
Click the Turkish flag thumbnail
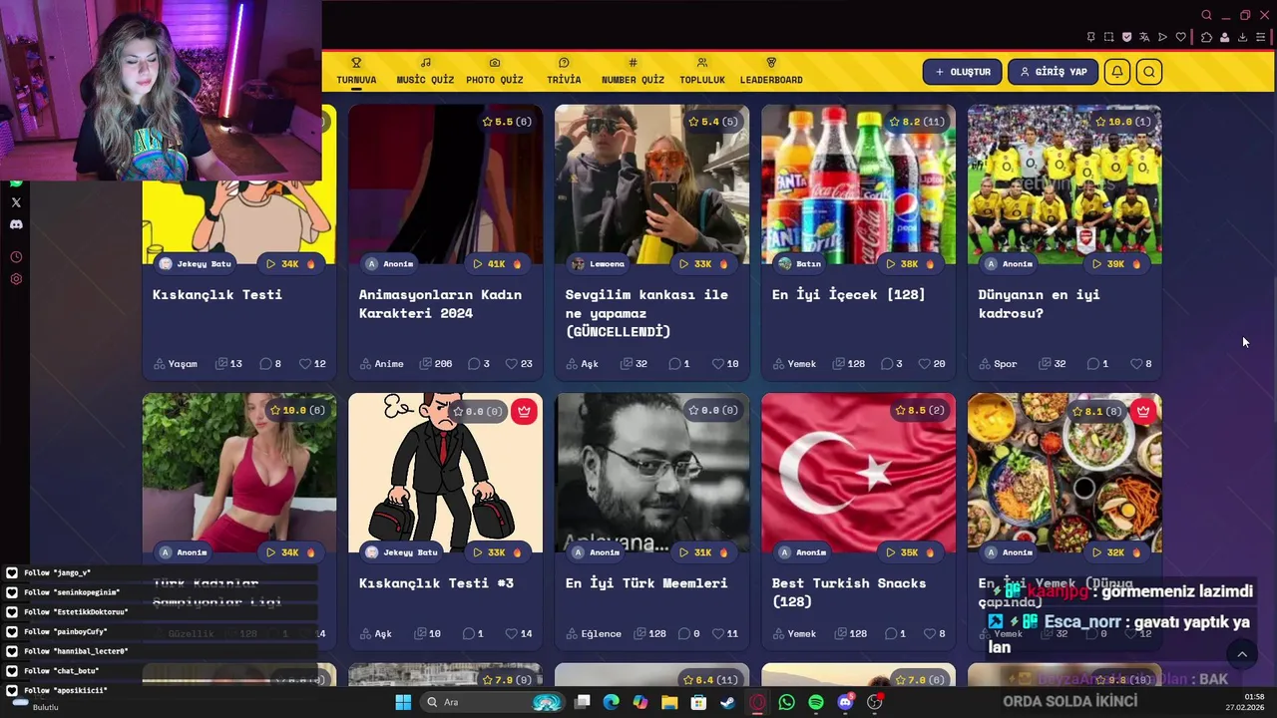point(858,473)
